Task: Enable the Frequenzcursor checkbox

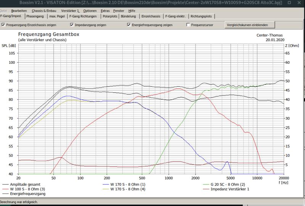Action: point(188,25)
